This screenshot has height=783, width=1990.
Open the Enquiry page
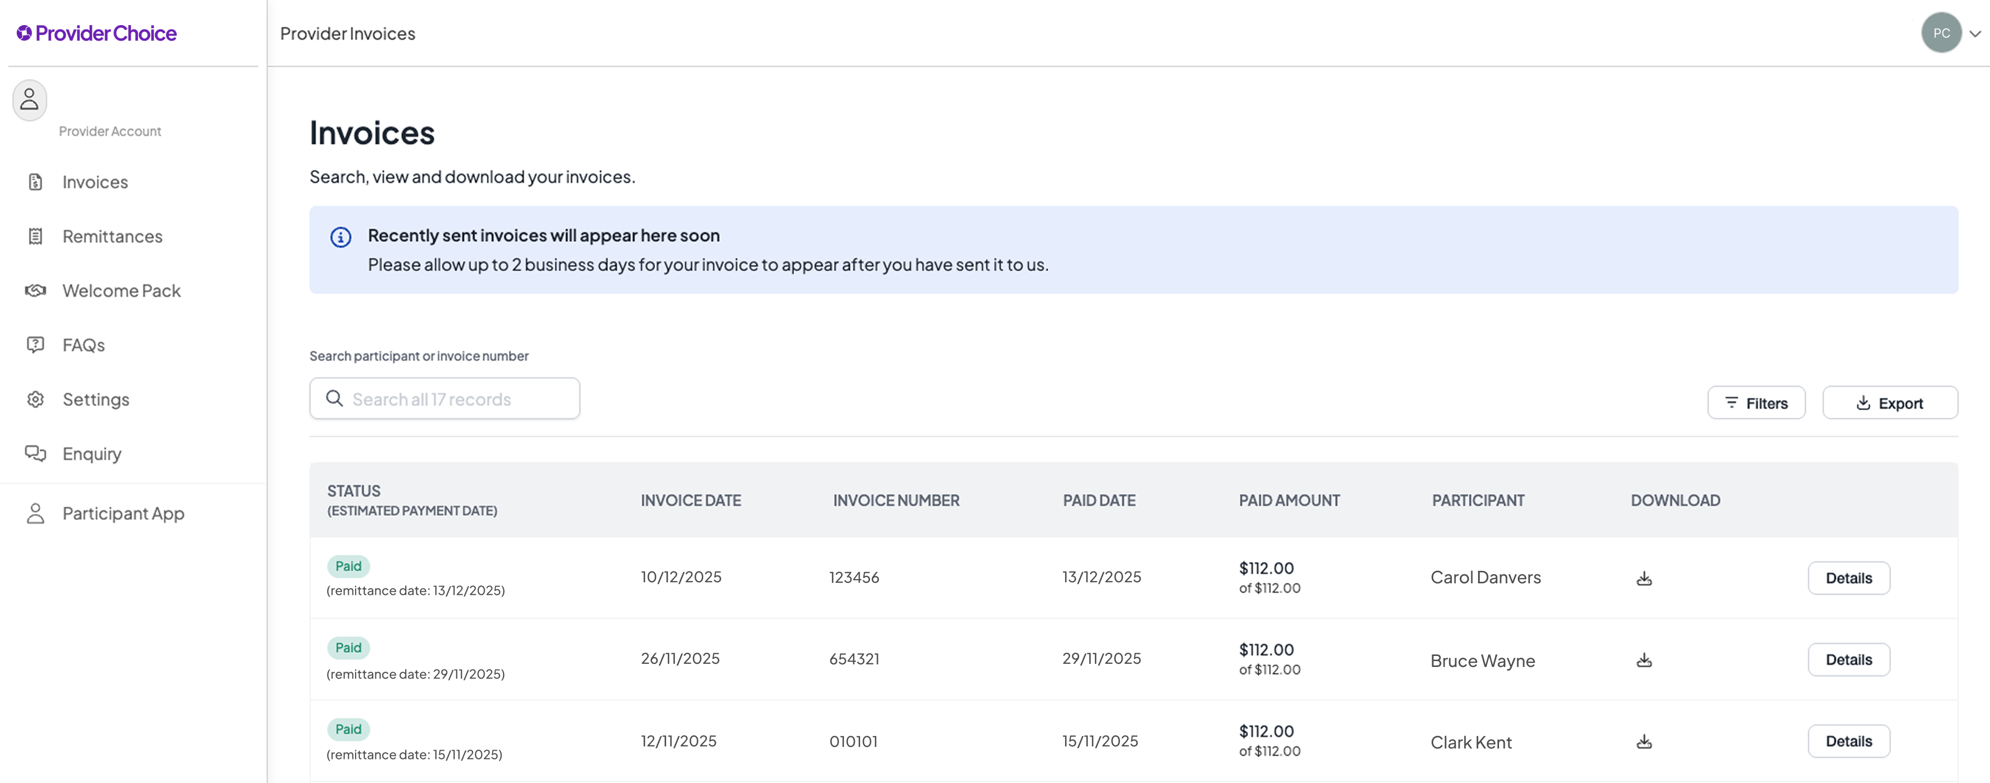pyautogui.click(x=92, y=454)
